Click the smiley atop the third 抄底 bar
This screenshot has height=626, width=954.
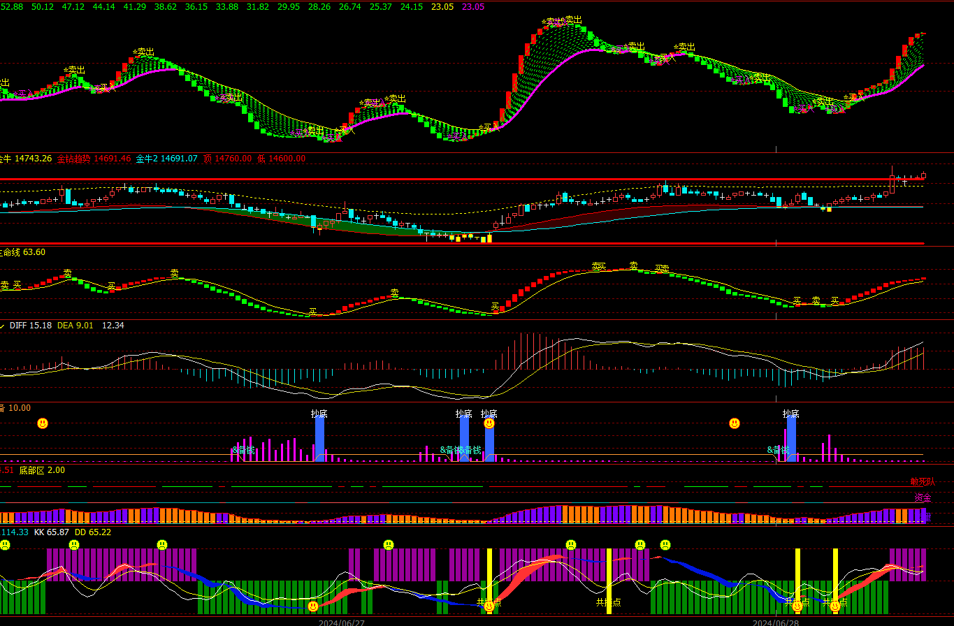coord(489,423)
